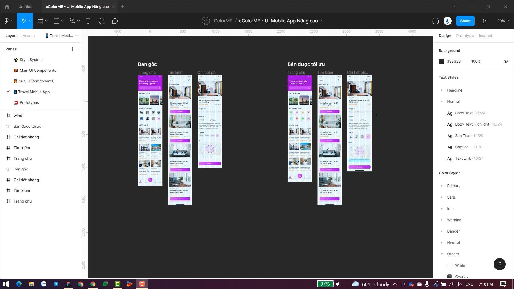Open Chrome from the Windows taskbar
Screen dimensions: 514x289
(x=93, y=284)
